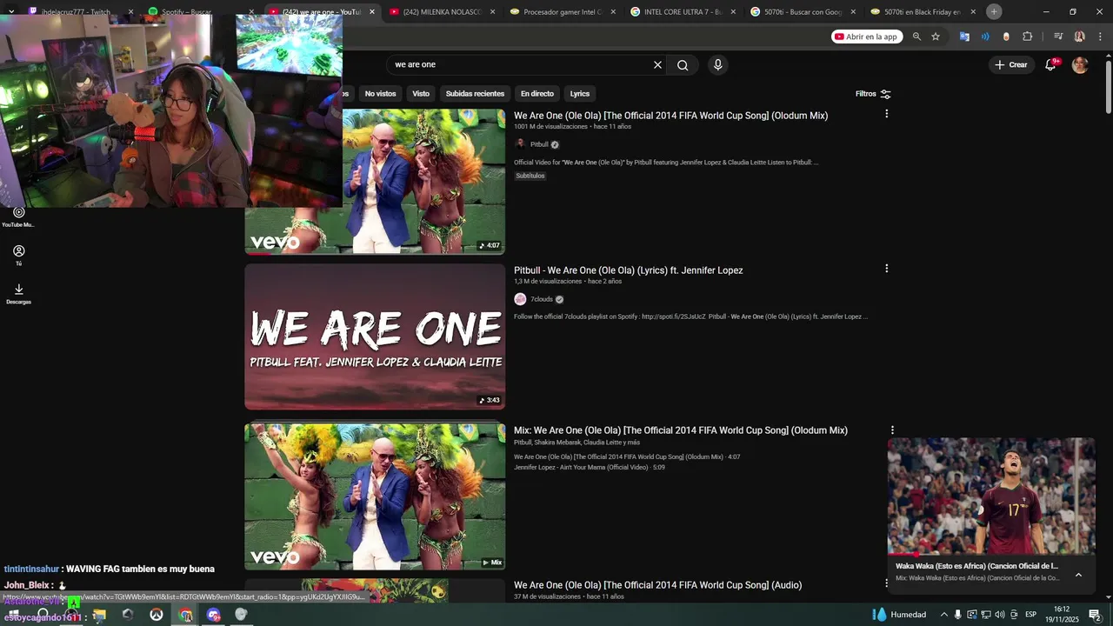Start voice search with the microphone
Image resolution: width=1113 pixels, height=626 pixels.
coord(717,64)
